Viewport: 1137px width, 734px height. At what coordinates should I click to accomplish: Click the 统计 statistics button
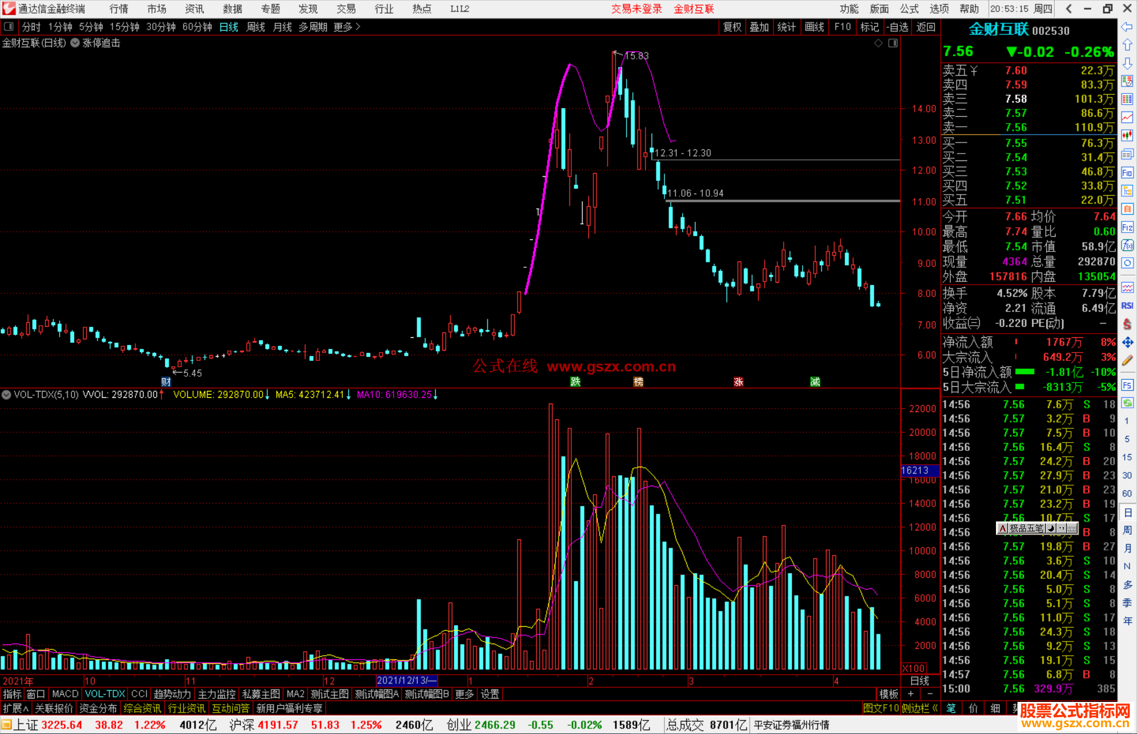pos(786,27)
